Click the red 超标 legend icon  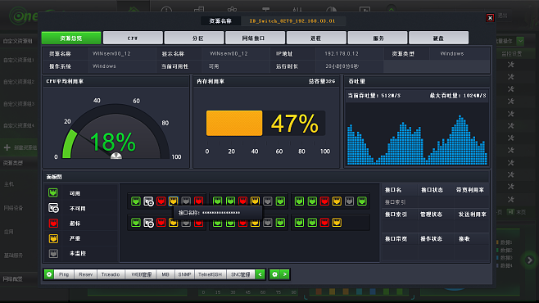point(53,224)
